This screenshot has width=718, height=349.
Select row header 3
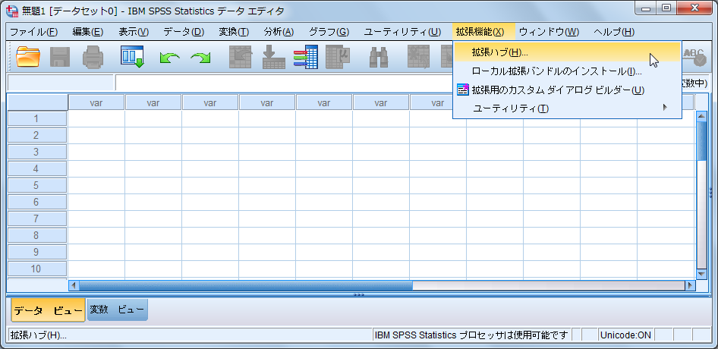click(x=37, y=152)
